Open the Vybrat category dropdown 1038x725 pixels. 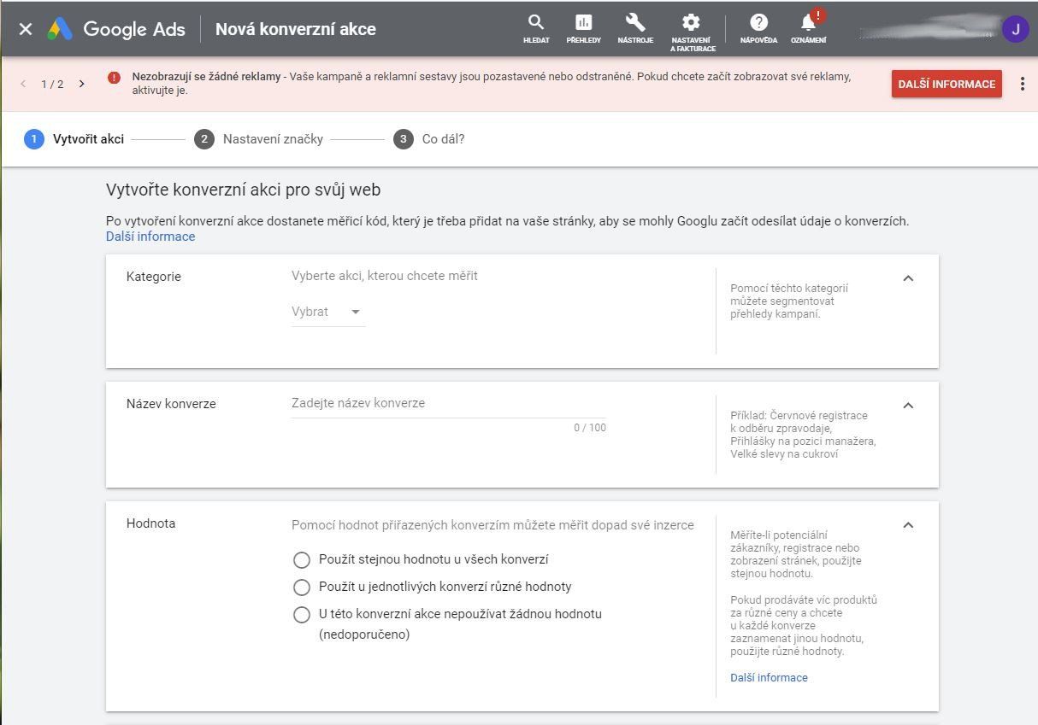(327, 312)
